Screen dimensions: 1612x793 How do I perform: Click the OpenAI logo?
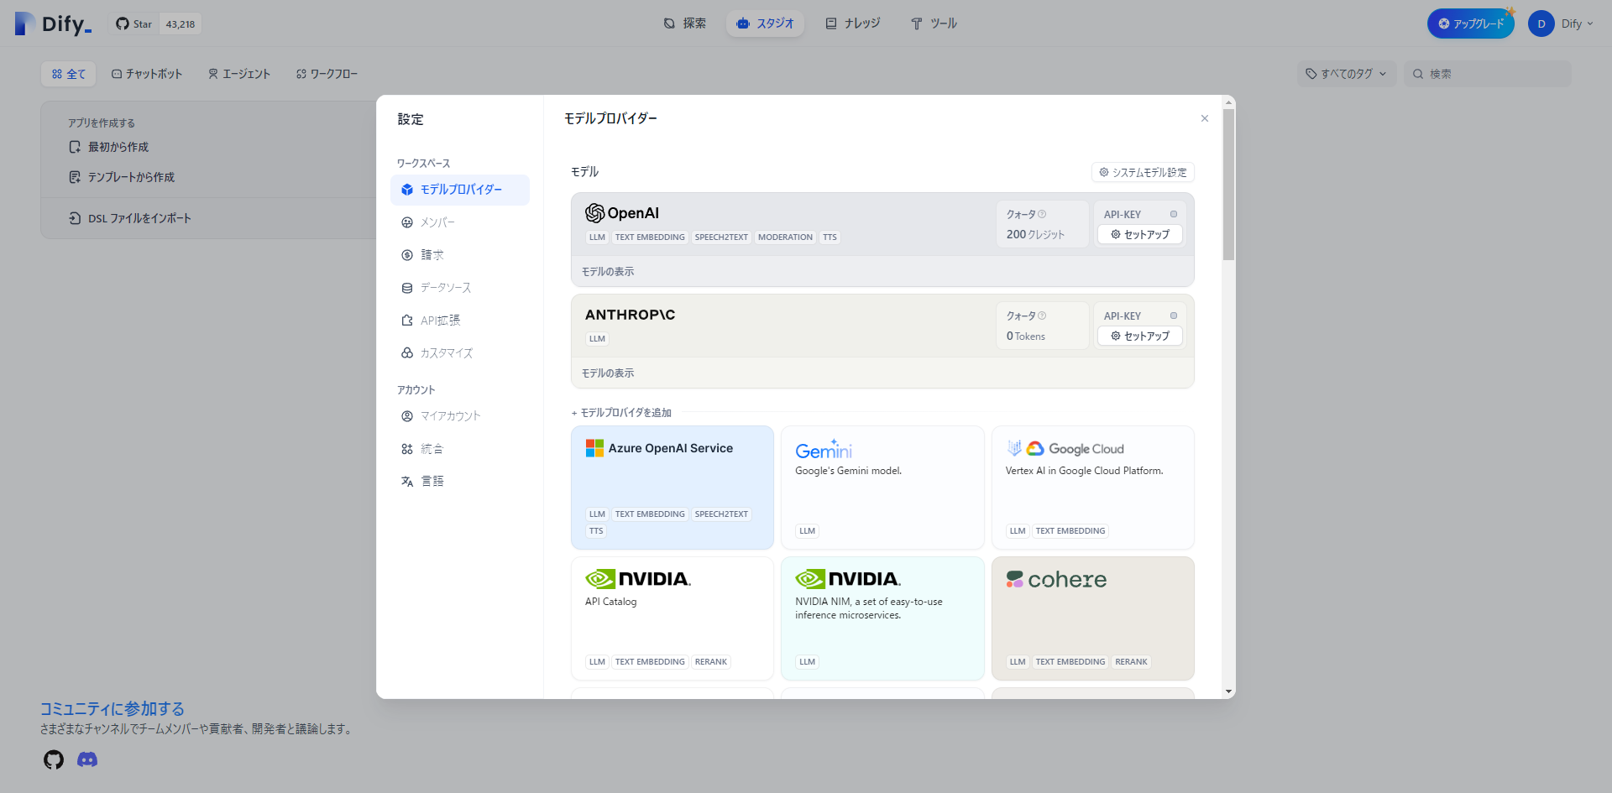tap(622, 213)
